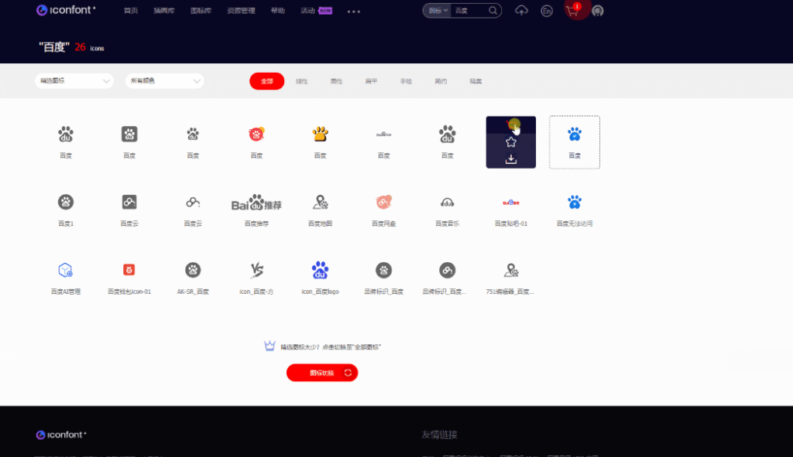Select the blue icon_百度logo icon
The width and height of the screenshot is (793, 457).
coord(320,270)
